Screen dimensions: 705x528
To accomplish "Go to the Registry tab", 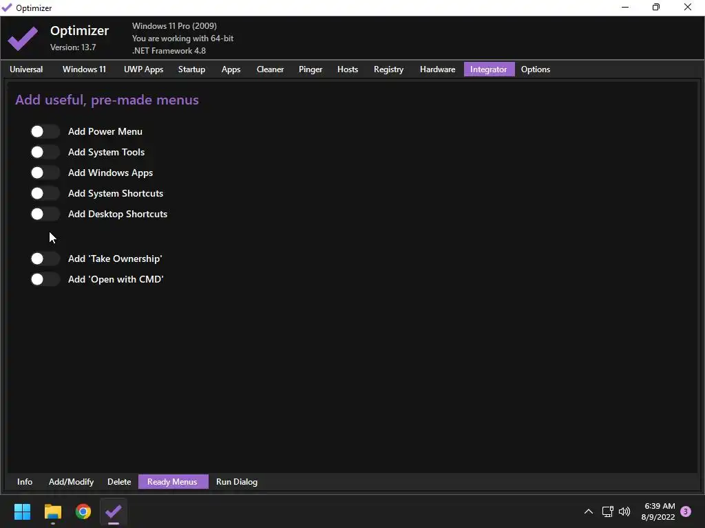I will (x=388, y=69).
